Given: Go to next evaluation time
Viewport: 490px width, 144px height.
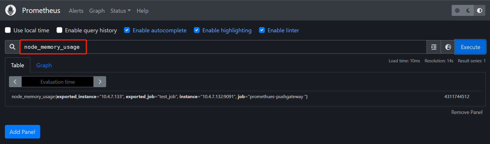Looking at the screenshot, I should click(100, 82).
